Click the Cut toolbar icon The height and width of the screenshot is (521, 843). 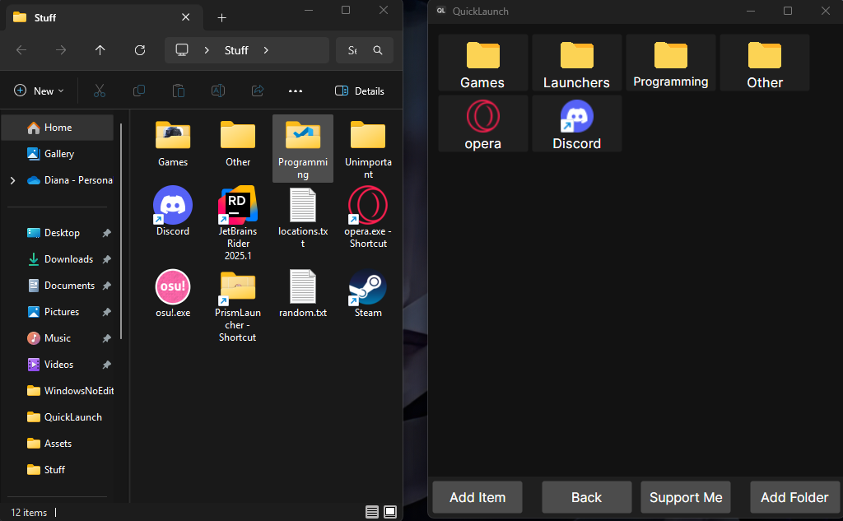pos(100,91)
